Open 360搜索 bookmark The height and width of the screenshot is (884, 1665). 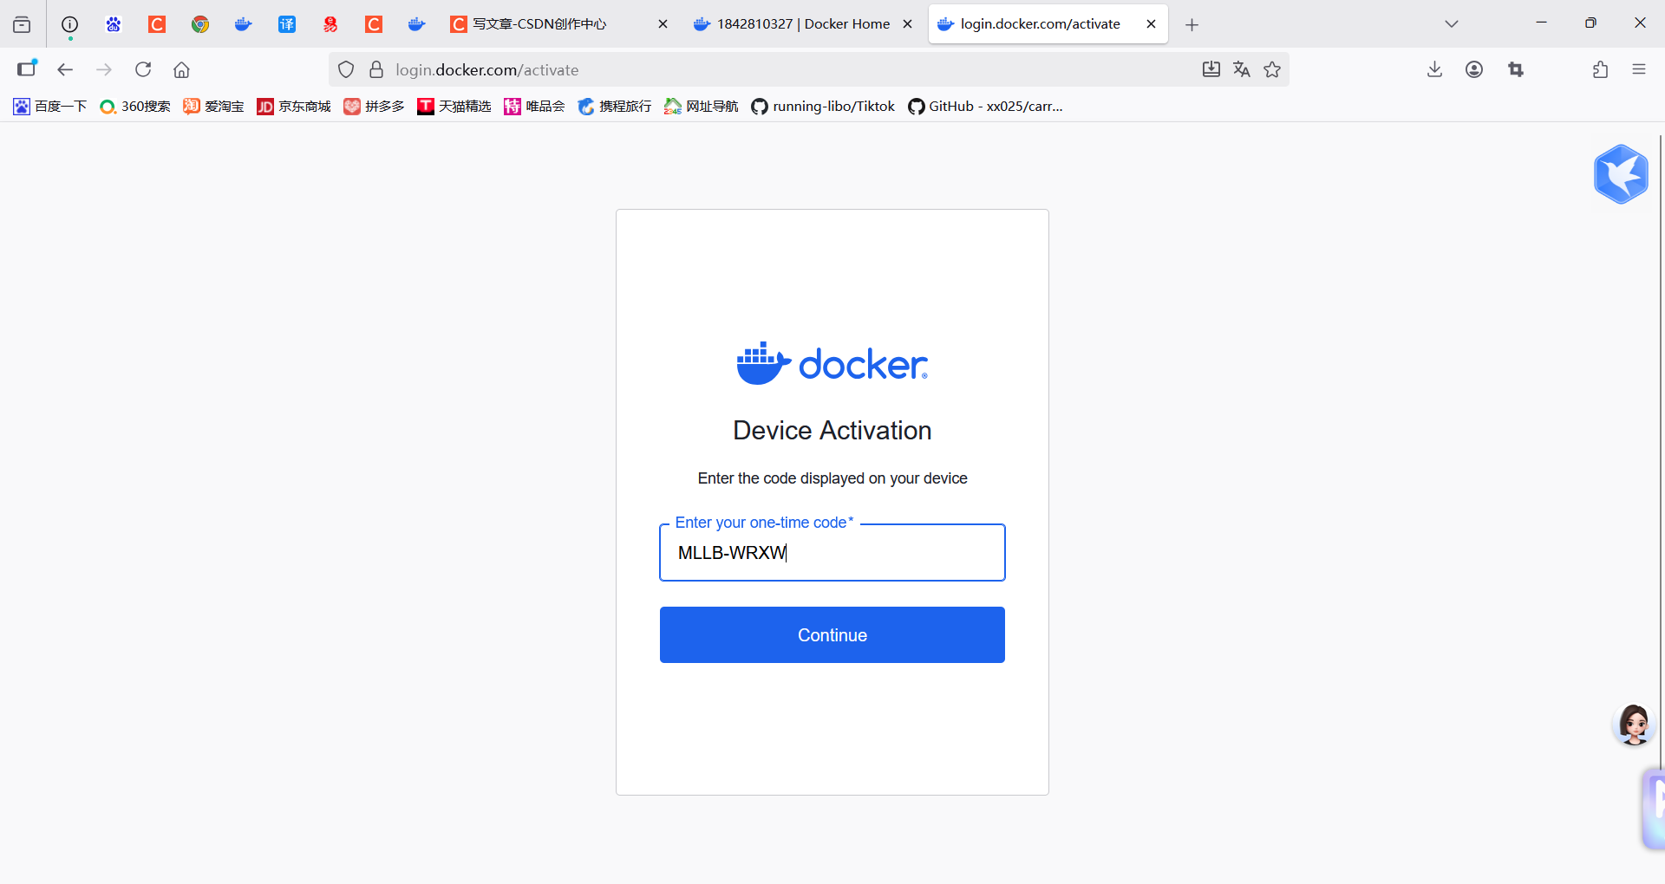tap(135, 106)
